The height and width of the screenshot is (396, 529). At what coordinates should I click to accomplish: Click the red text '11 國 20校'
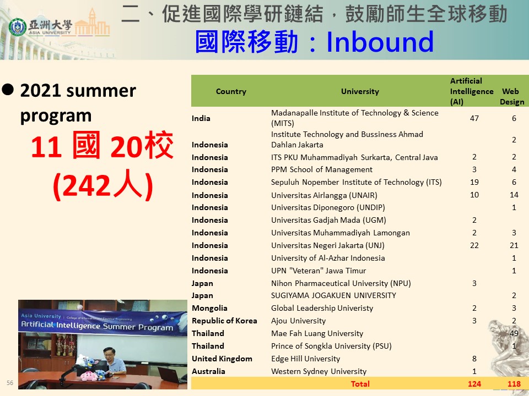102,145
